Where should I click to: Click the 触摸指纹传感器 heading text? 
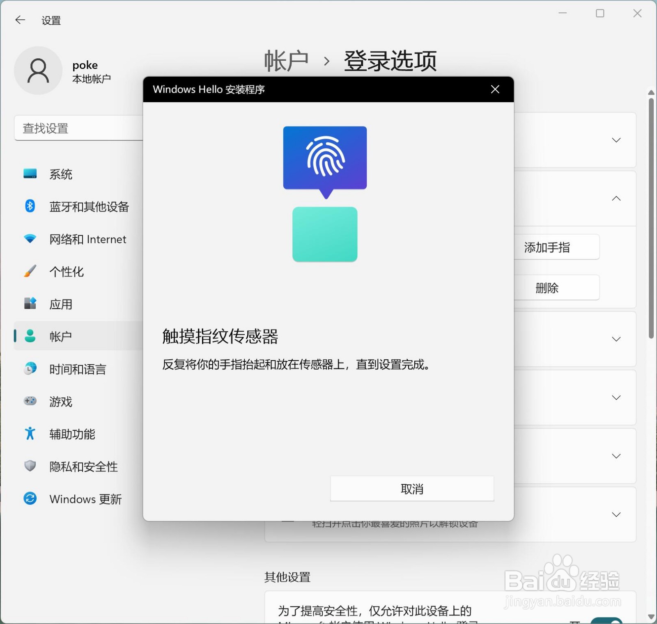(x=220, y=336)
